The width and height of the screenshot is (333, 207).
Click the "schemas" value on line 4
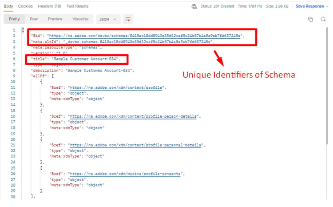pyautogui.click(x=90, y=48)
